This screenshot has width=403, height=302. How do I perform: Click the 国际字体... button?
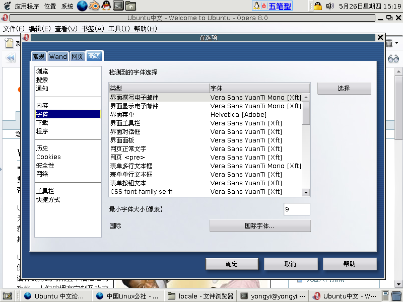pos(260,225)
